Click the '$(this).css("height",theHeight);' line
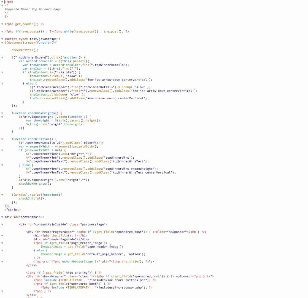Viewport: 308px width, 298px height. 55,124
